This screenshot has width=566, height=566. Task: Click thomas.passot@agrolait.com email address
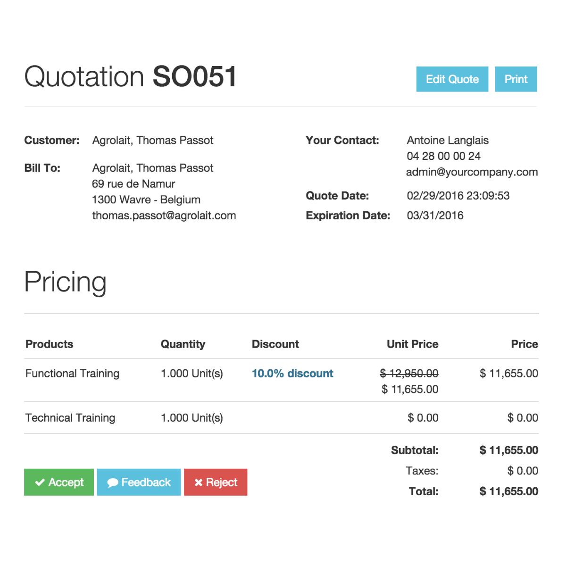click(x=164, y=216)
